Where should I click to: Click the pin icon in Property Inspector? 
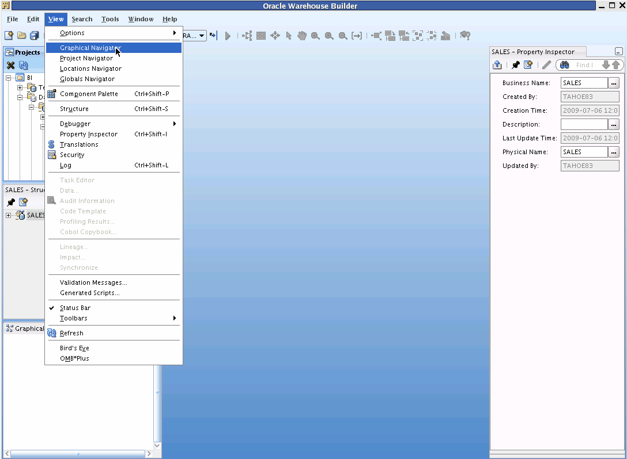[x=516, y=65]
